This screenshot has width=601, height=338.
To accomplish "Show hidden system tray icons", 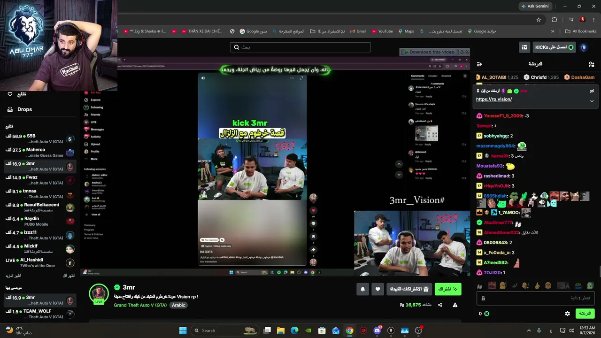I will pyautogui.click(x=528, y=330).
